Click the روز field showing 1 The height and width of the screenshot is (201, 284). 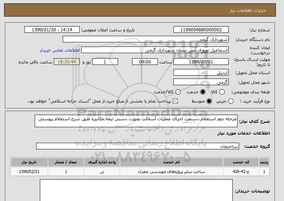click(x=105, y=62)
